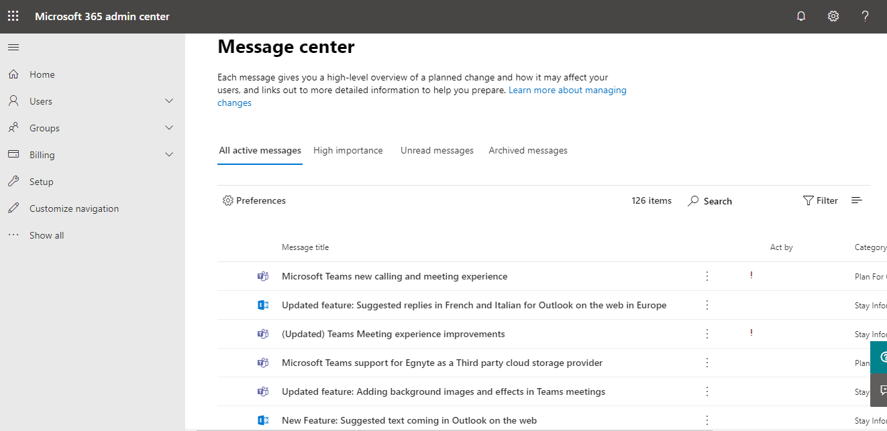Open Microsoft Teams new calling message
This screenshot has width=887, height=431.
[x=395, y=276]
